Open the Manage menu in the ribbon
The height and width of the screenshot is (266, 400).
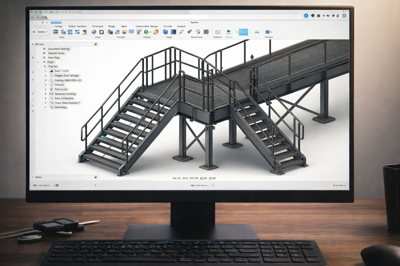tap(112, 26)
